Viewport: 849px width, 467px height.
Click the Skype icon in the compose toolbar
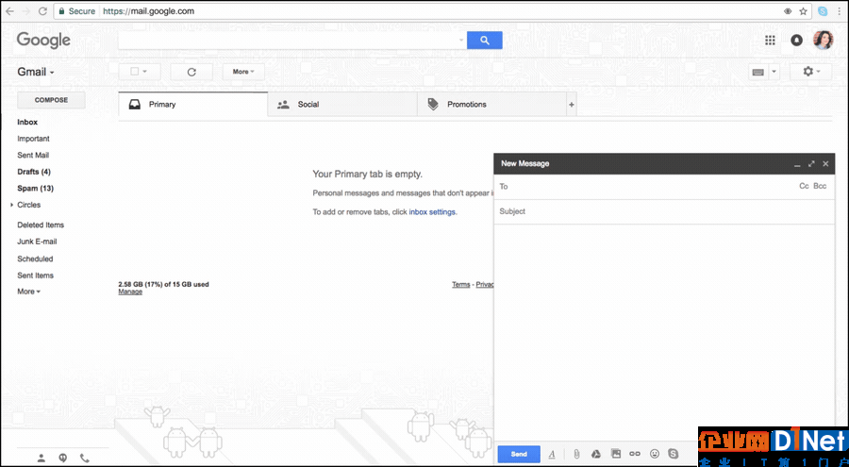click(x=674, y=454)
